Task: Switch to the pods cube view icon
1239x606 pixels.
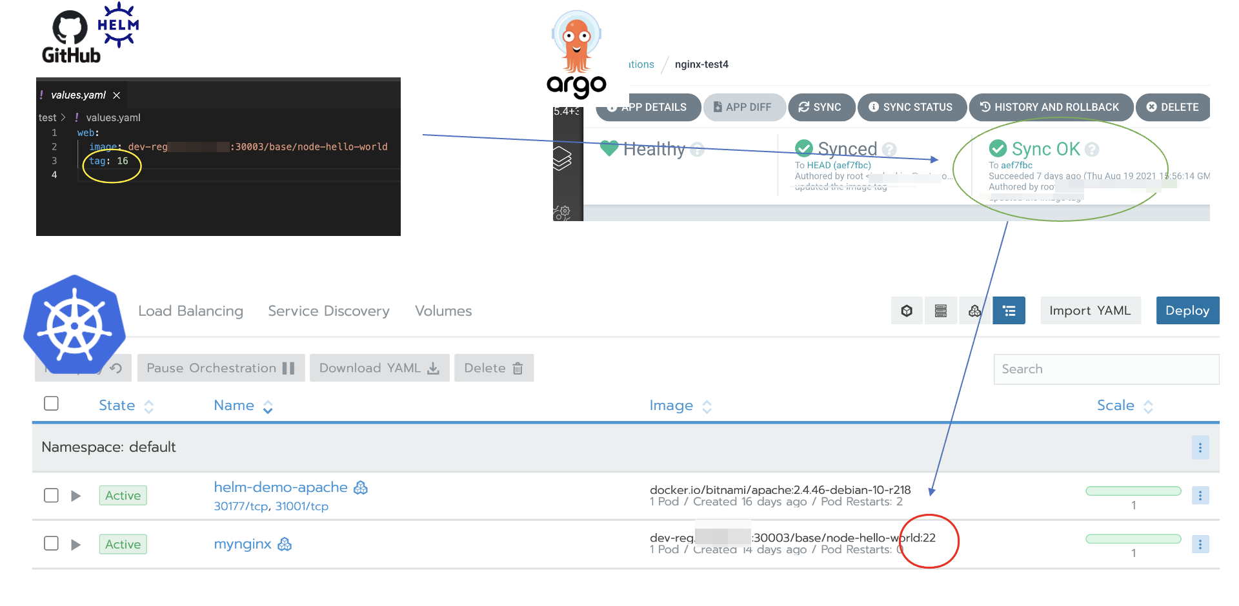Action: (907, 311)
